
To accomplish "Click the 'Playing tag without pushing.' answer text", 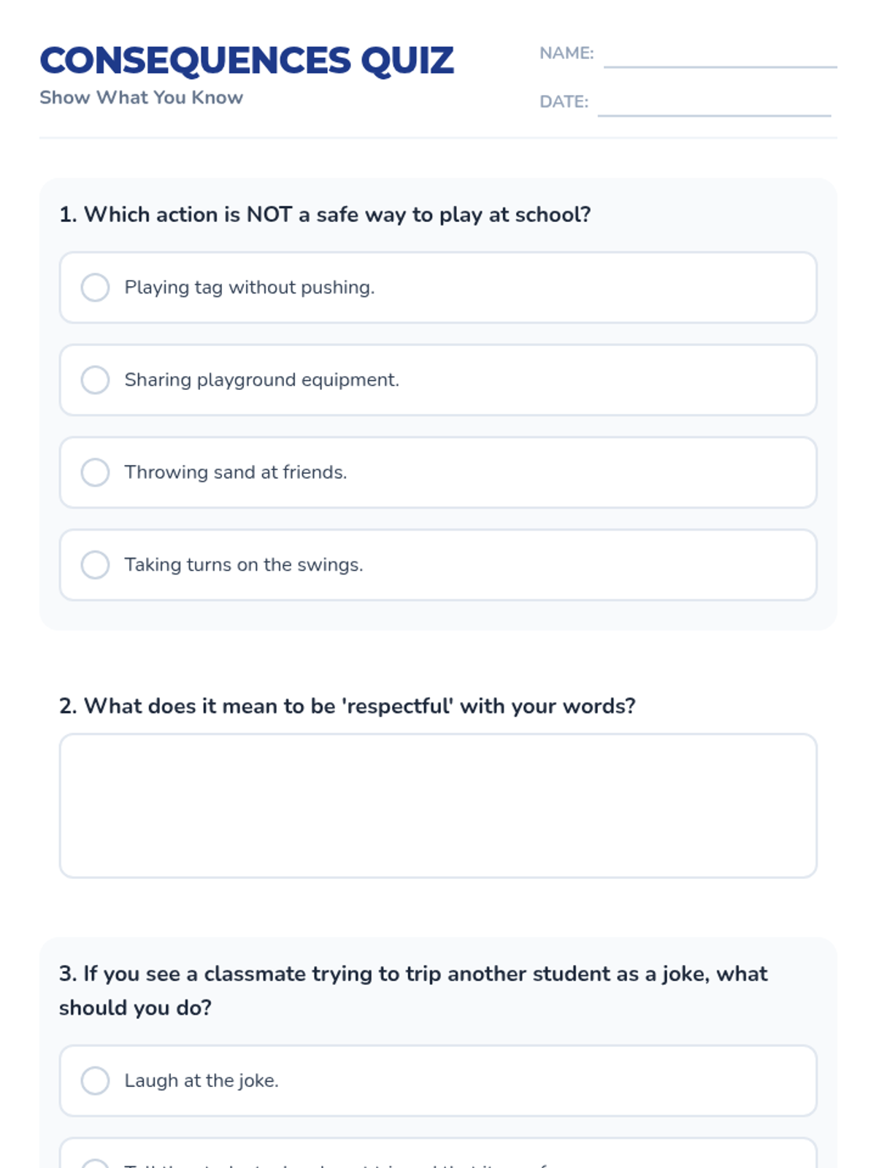I will tap(250, 288).
